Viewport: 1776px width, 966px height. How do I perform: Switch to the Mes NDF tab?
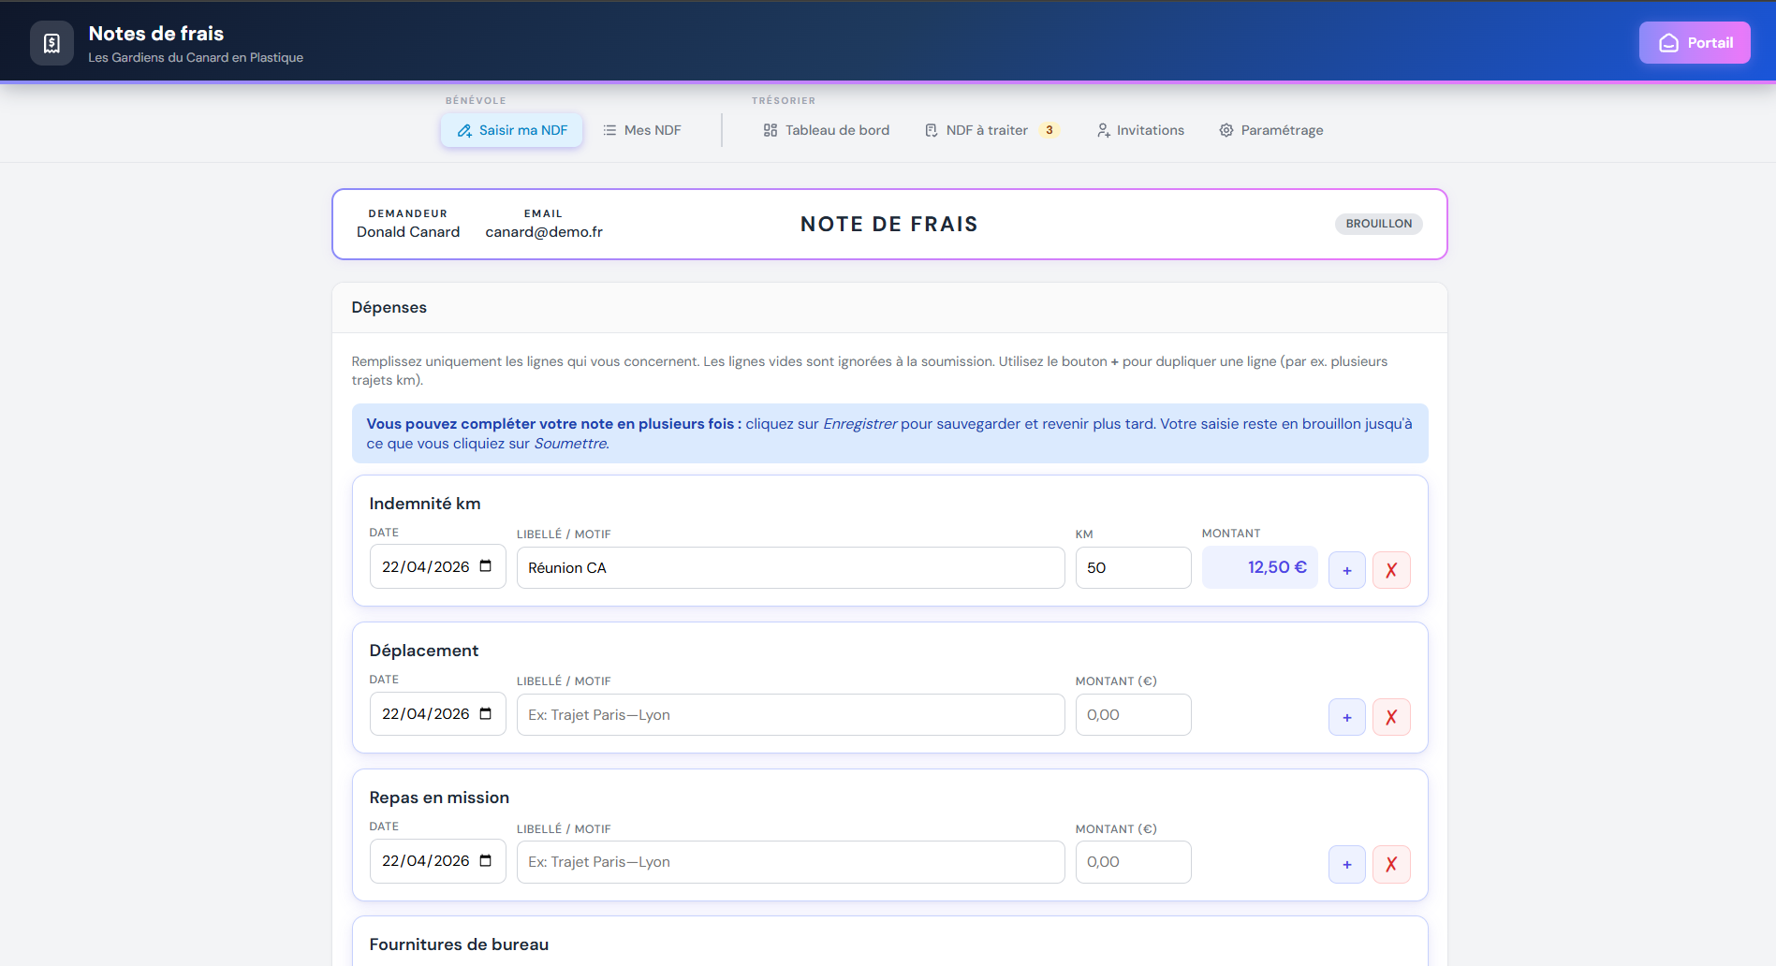click(642, 130)
